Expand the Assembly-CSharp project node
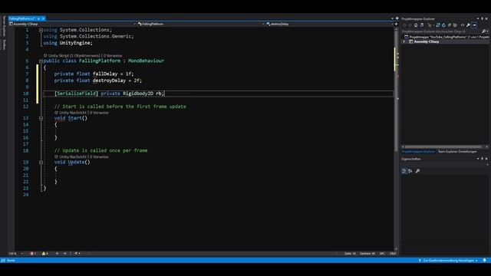 click(404, 41)
